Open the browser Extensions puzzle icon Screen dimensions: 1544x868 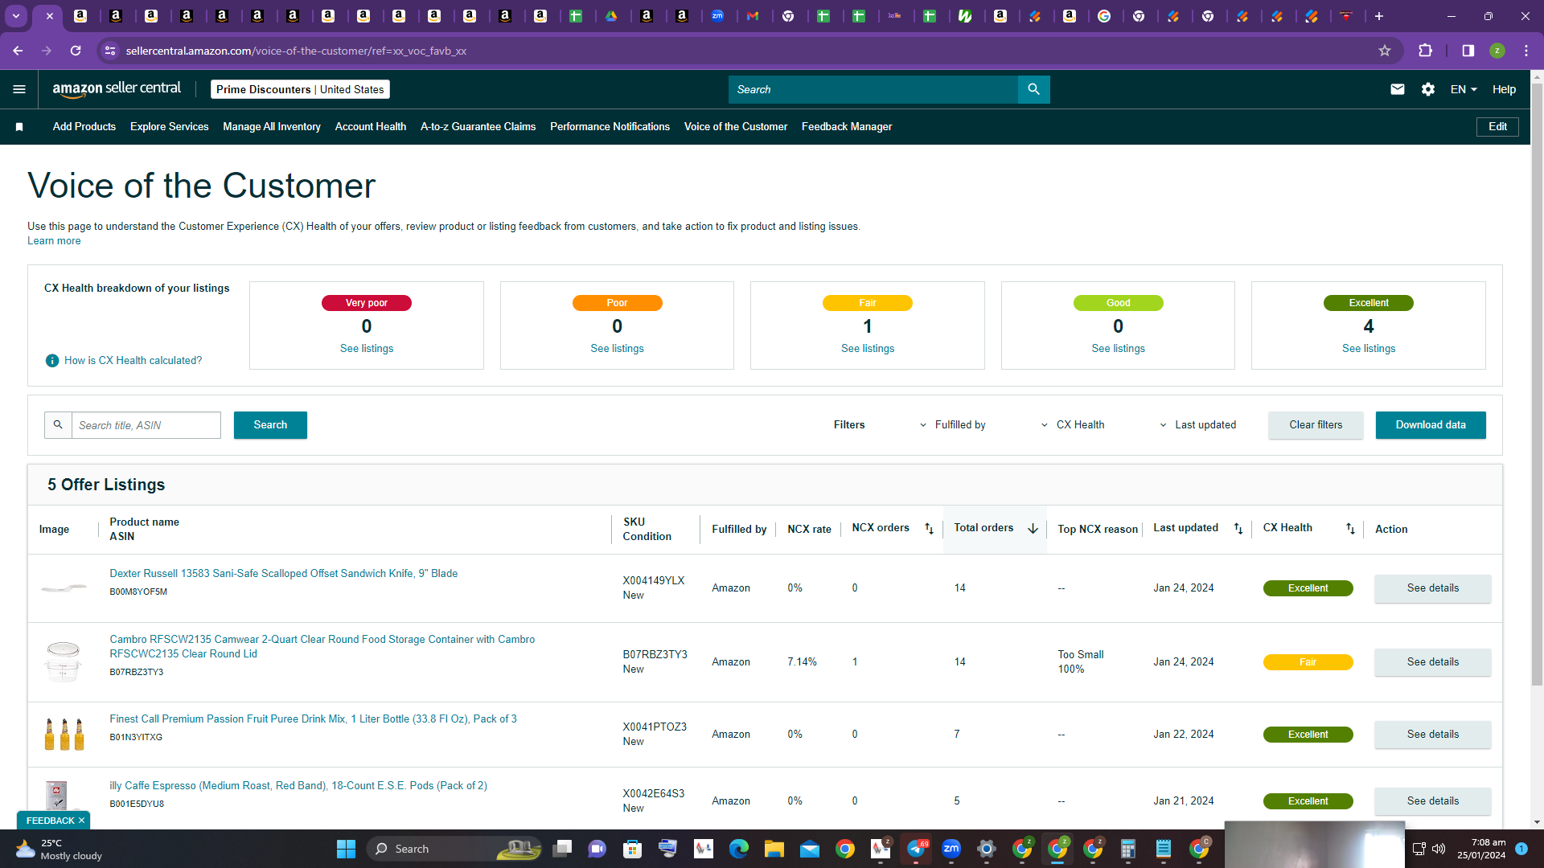pos(1425,51)
